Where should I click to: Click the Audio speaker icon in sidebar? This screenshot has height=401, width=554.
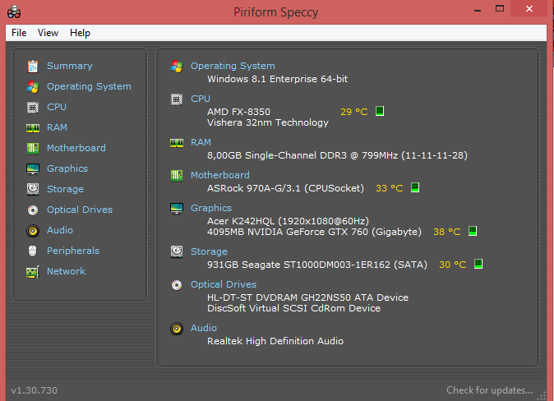click(33, 231)
